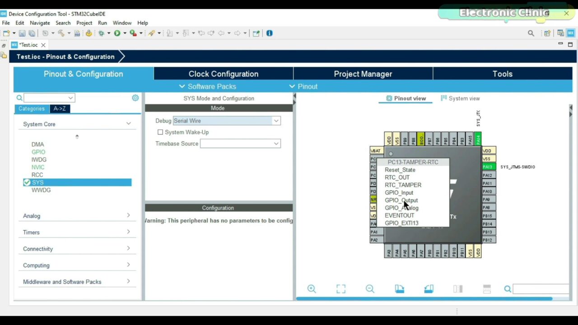Click the New file toolbar icon
This screenshot has height=325, width=578.
coord(6,33)
